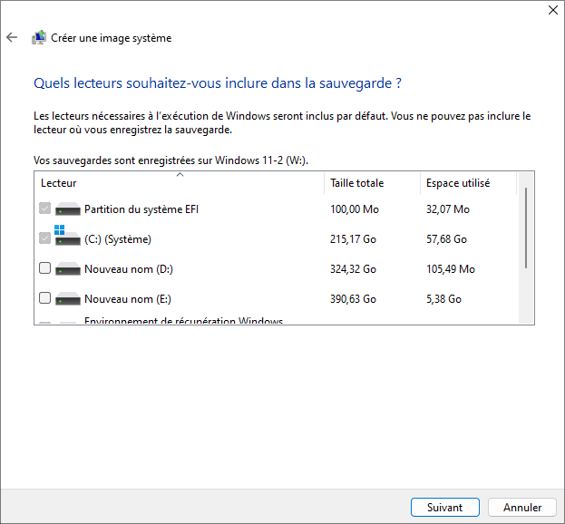Screen dimensions: 565x524
Task: Click the (C:) (Système) checkbox
Action: click(45, 239)
